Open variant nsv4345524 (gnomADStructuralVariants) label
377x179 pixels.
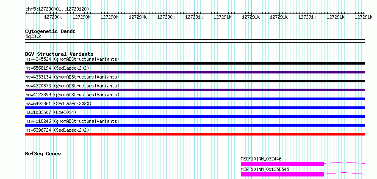coord(72,59)
